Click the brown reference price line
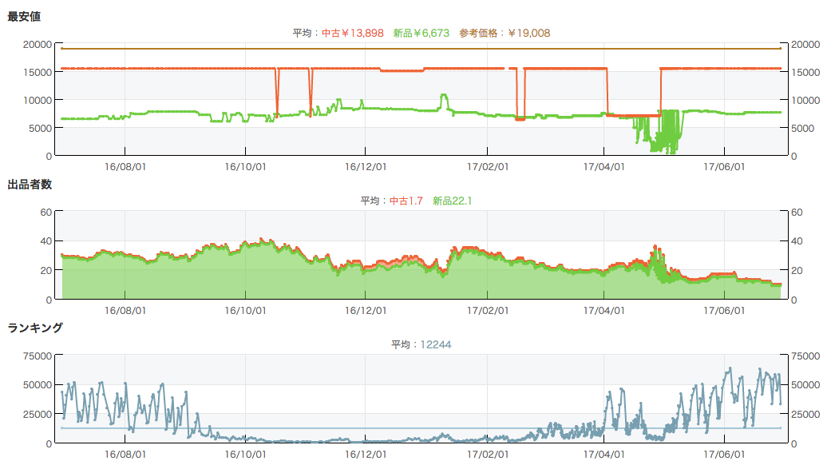831x465 pixels. [x=399, y=49]
